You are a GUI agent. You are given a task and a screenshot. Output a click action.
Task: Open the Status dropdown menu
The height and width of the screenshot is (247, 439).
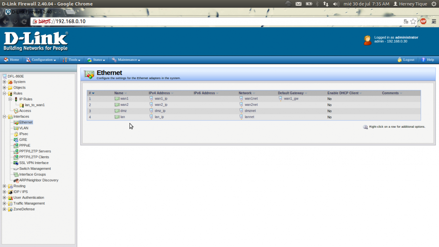tap(96, 60)
